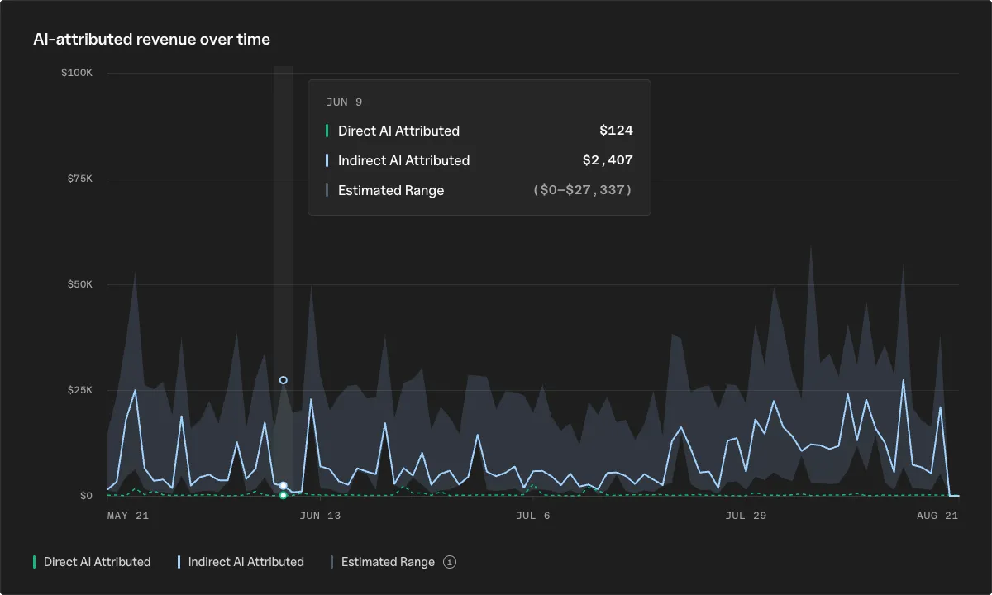Click the $25K y-axis label
Image resolution: width=992 pixels, height=595 pixels.
click(79, 390)
